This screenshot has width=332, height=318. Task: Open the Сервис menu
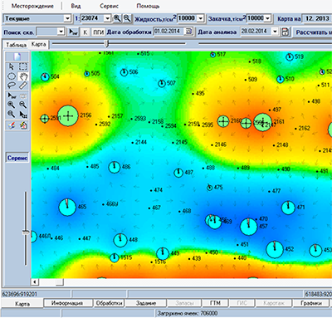click(x=109, y=6)
